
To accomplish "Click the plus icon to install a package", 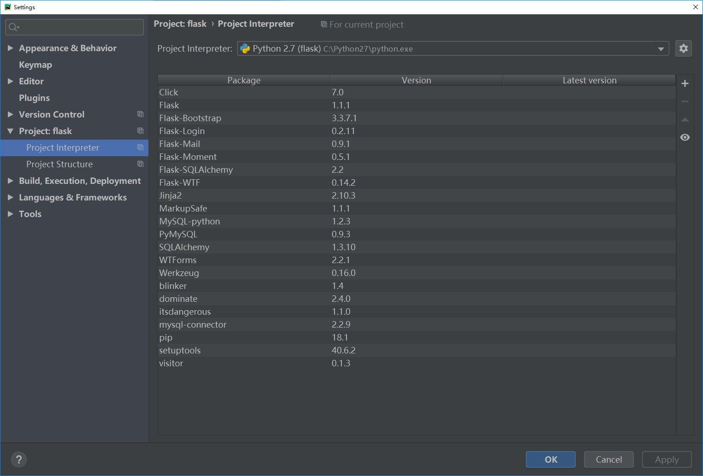I will click(x=685, y=83).
